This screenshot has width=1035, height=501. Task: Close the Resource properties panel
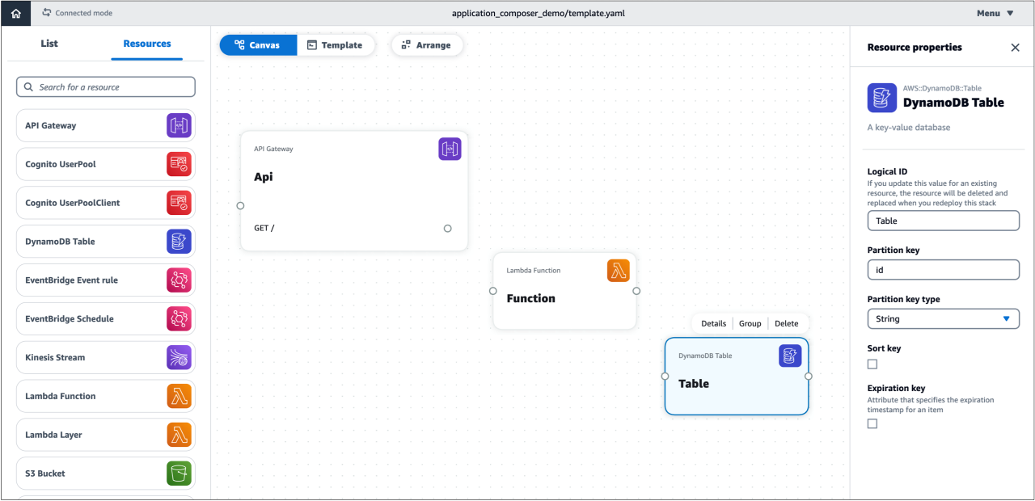(1016, 48)
